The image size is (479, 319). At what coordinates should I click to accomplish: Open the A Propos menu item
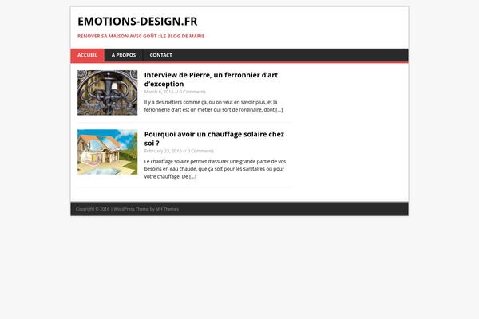[x=124, y=55]
